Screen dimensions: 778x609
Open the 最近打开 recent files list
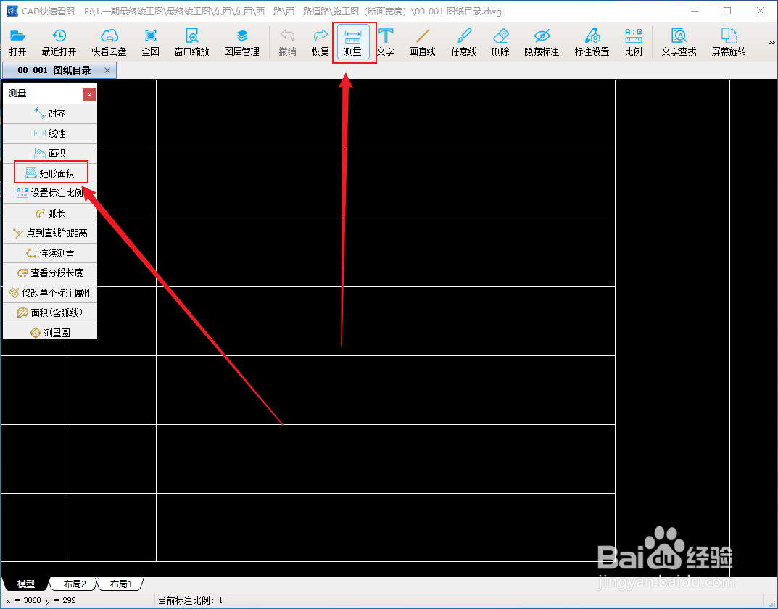59,42
